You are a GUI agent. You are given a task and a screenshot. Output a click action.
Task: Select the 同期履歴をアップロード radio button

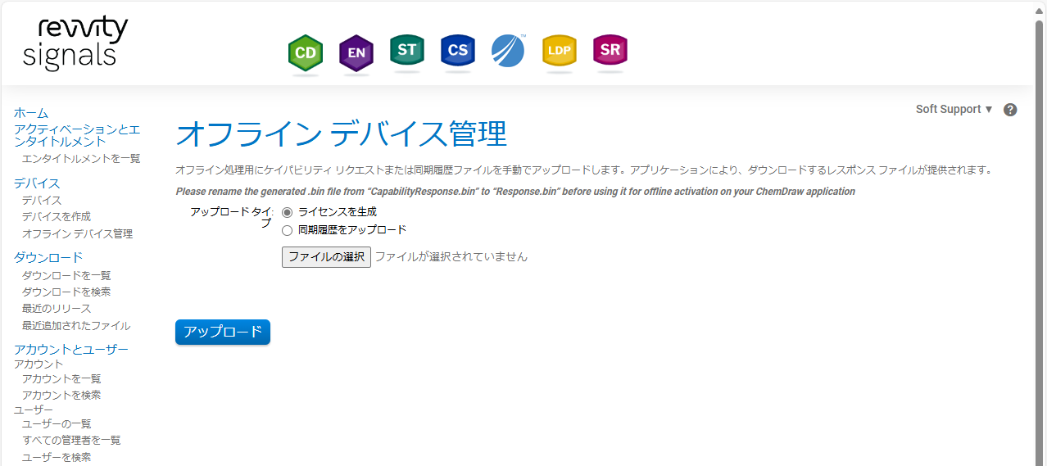click(x=287, y=230)
